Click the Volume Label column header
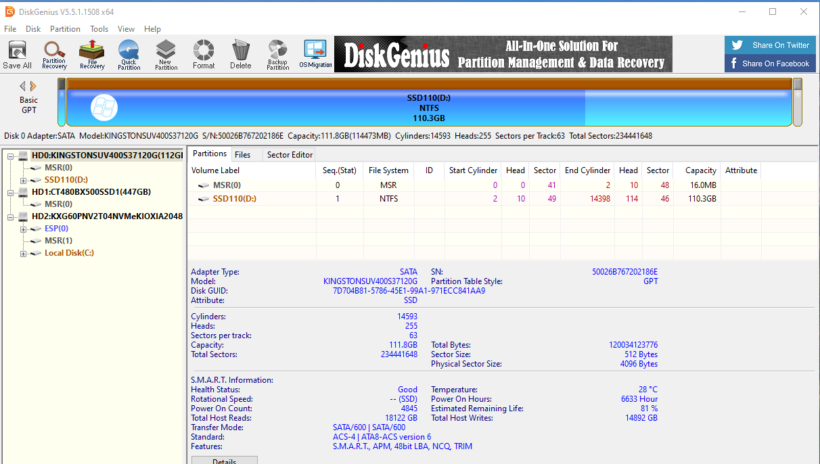The image size is (820, 464). pyautogui.click(x=252, y=170)
